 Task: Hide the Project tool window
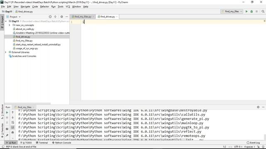point(66,17)
